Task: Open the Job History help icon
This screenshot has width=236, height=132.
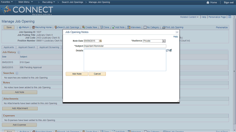Action: point(19,52)
